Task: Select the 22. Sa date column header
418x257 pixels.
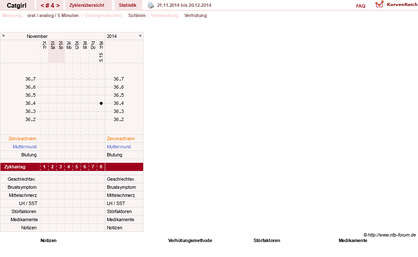Action: pyautogui.click(x=53, y=45)
